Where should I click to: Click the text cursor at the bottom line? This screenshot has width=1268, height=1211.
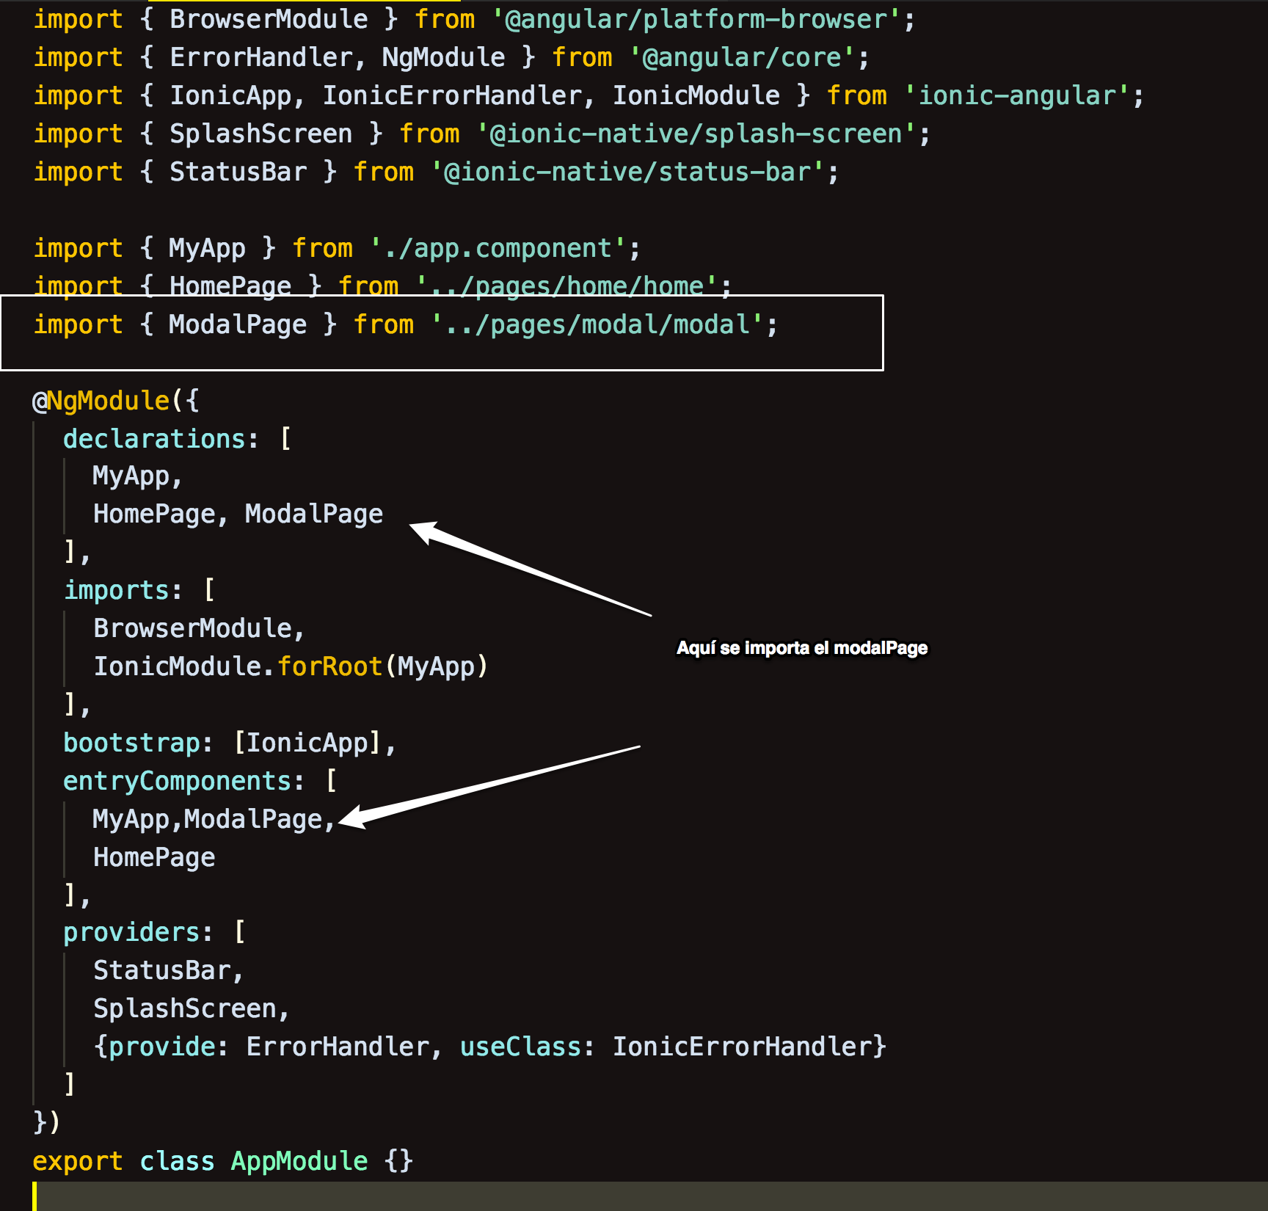point(35,1197)
